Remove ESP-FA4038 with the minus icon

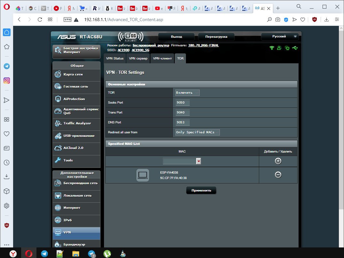point(278,175)
